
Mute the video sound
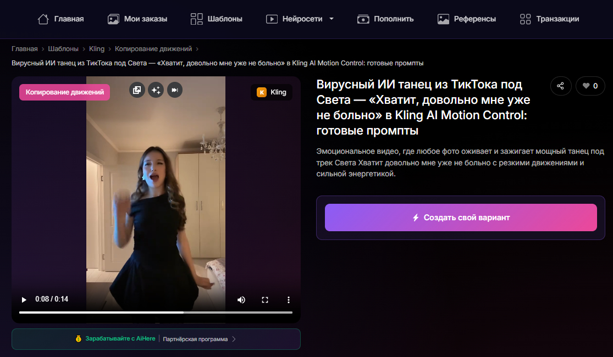pos(241,299)
